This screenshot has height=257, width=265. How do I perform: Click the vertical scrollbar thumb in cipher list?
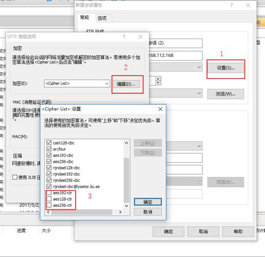126,180
